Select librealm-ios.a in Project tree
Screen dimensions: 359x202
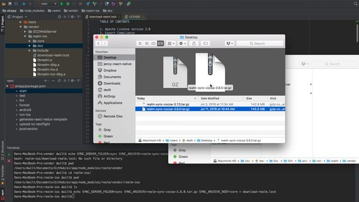coord(47,70)
